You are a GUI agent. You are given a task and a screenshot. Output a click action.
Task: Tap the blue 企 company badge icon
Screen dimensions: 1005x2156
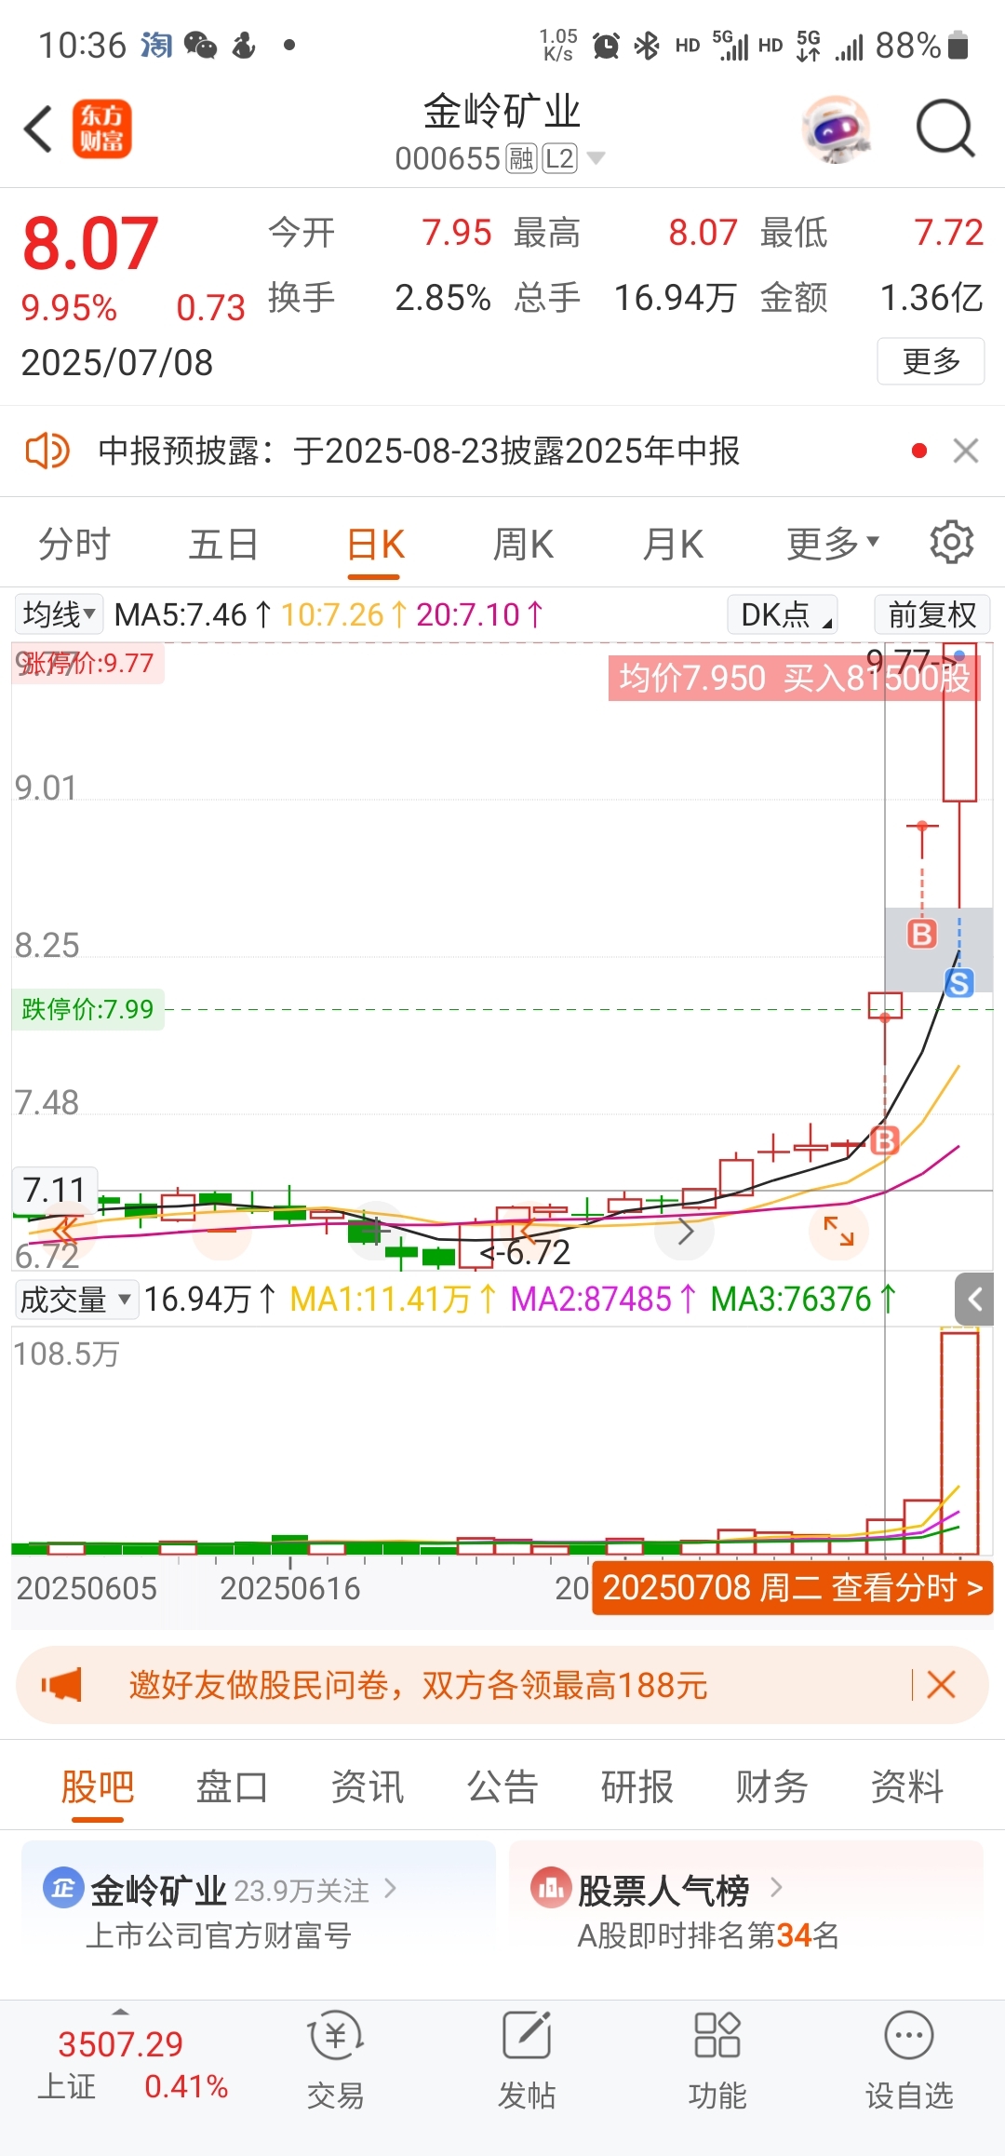click(x=63, y=1890)
